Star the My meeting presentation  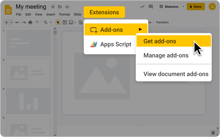(53, 7)
